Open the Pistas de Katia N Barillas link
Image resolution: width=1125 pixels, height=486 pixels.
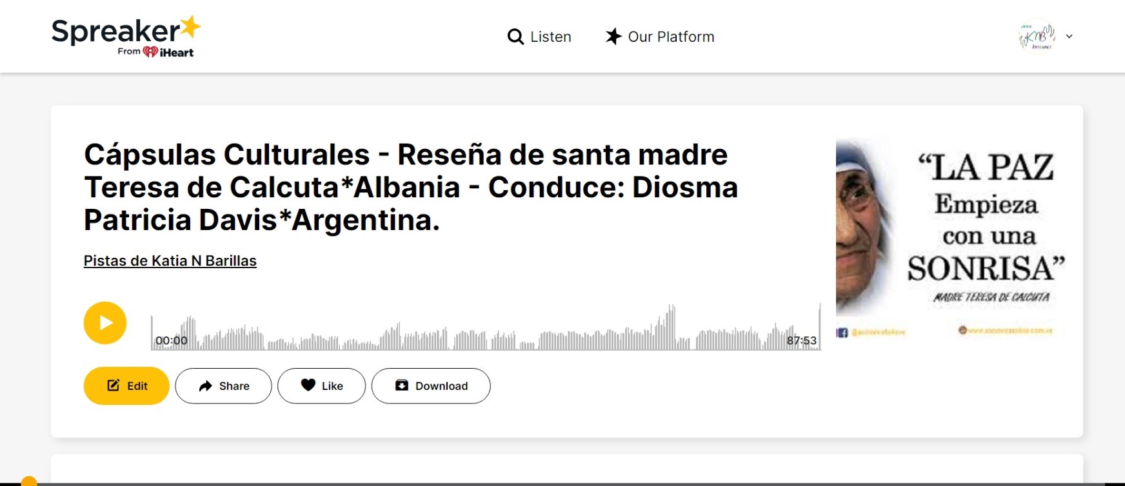[170, 261]
